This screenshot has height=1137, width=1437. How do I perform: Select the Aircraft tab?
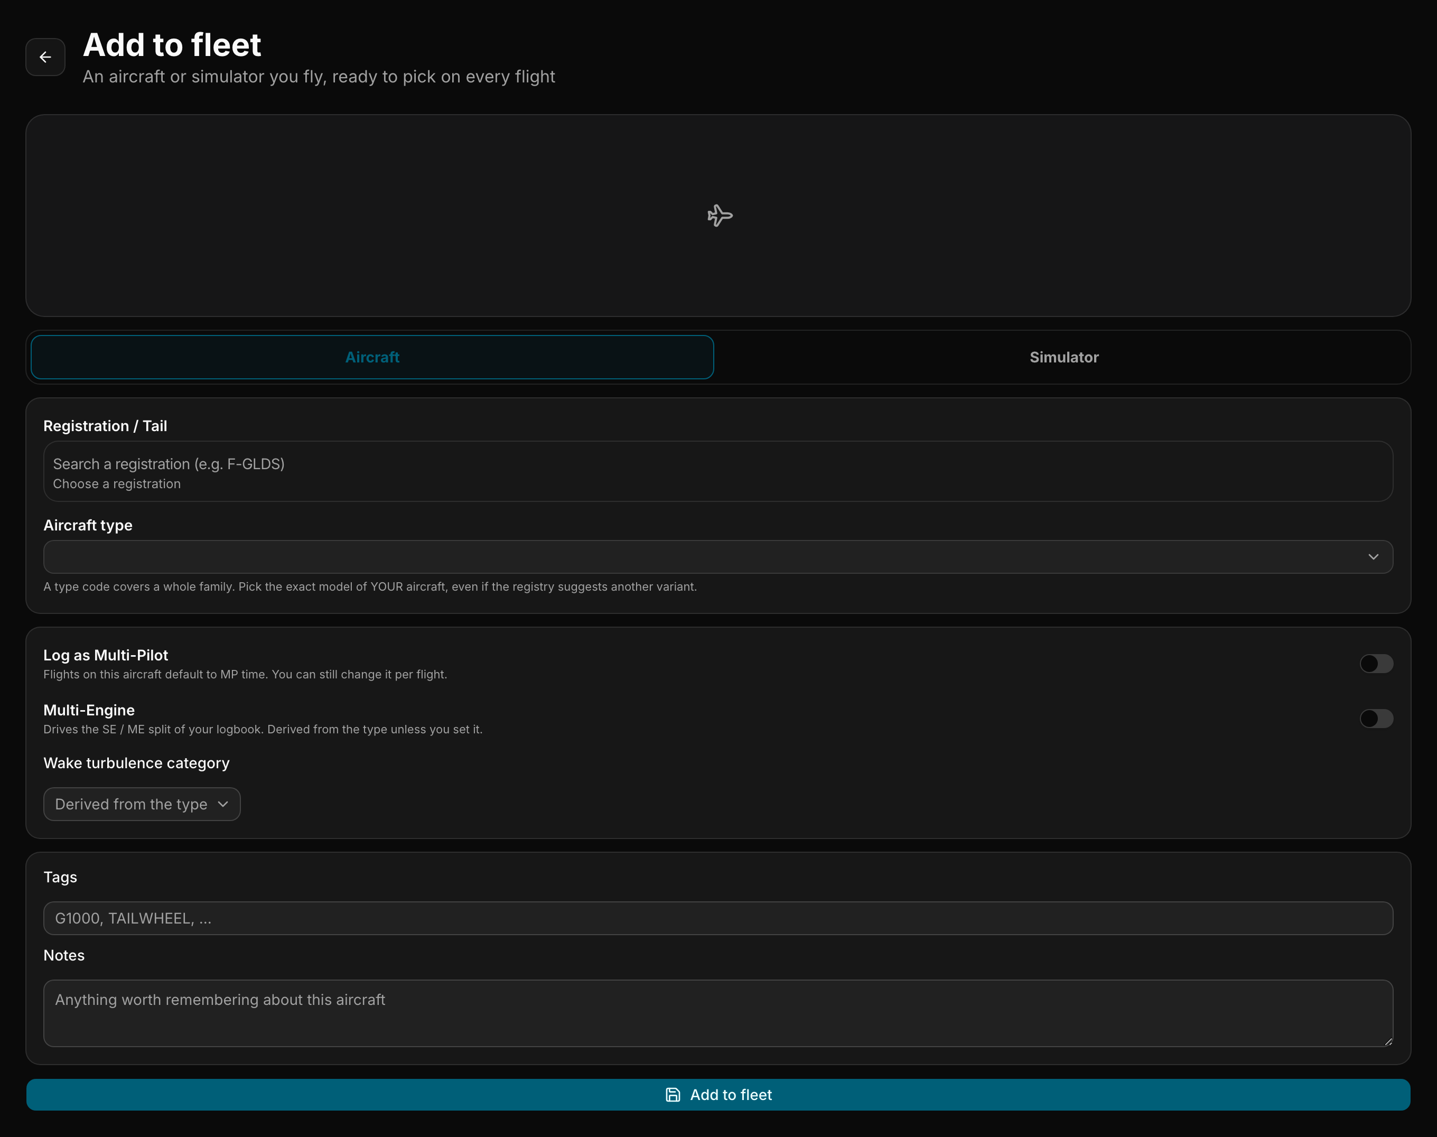click(372, 358)
